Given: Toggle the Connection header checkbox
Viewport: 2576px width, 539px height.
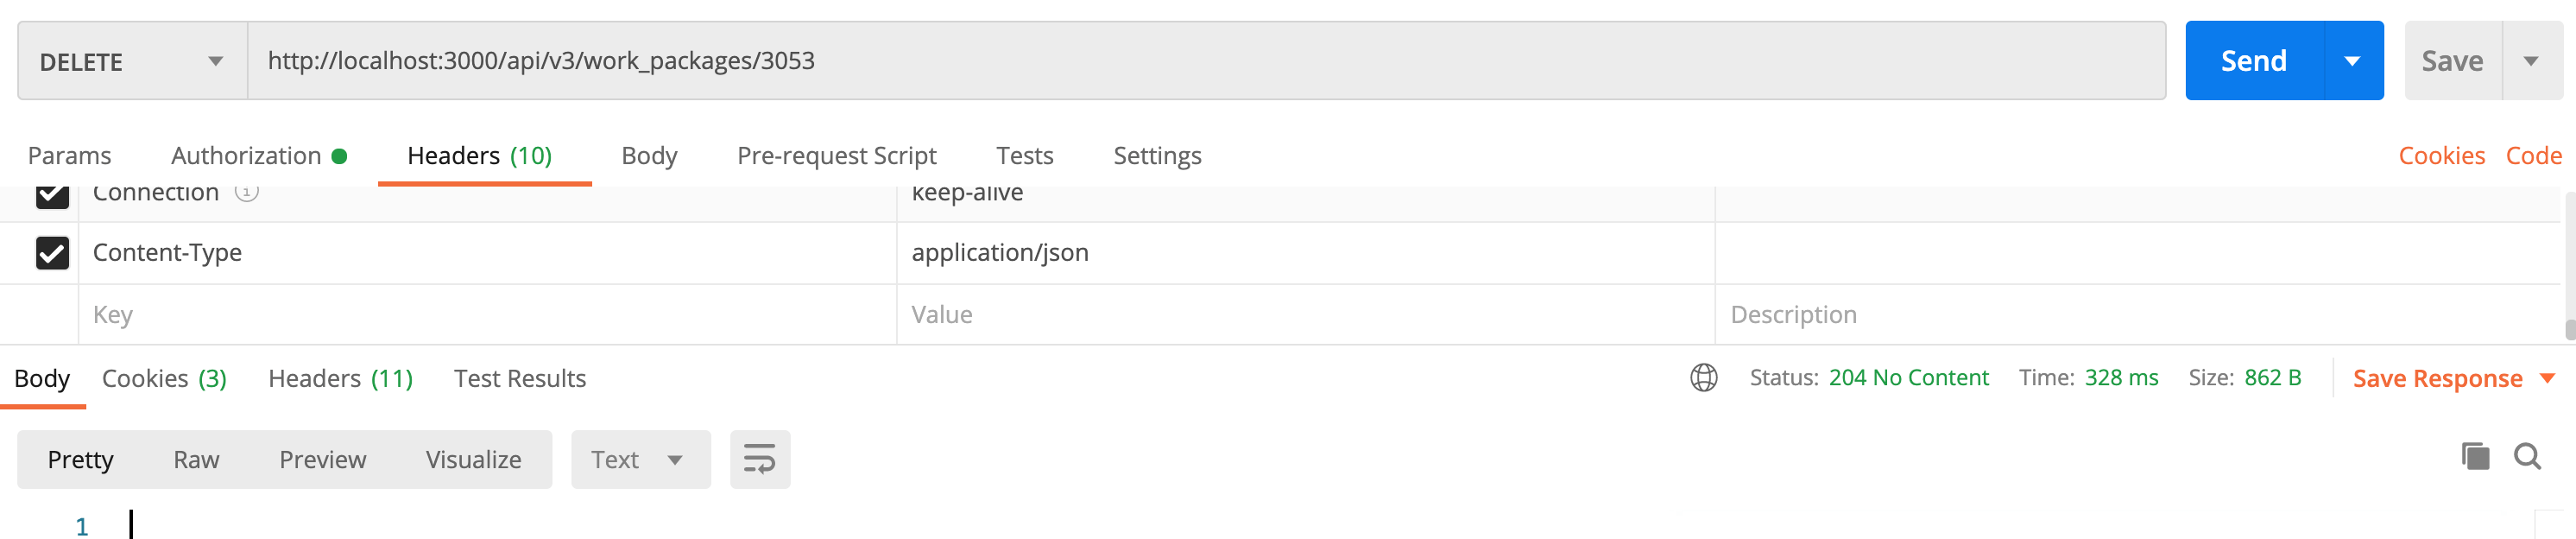Looking at the screenshot, I should click(x=52, y=196).
